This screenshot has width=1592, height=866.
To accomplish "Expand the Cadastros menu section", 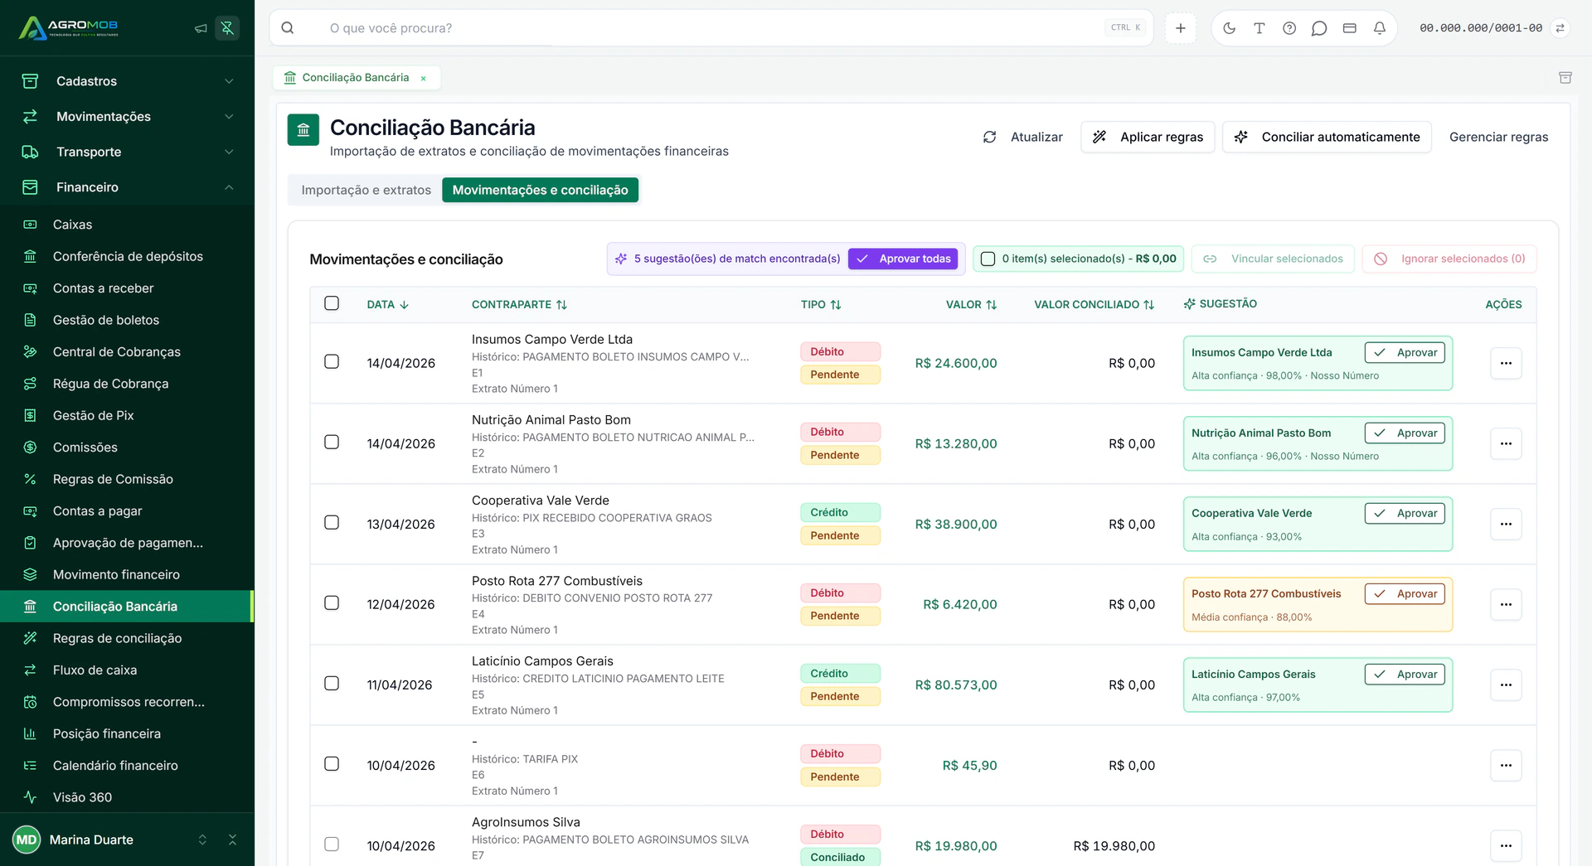I will [127, 81].
